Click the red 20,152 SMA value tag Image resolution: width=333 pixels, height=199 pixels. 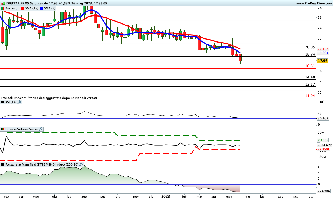(x=324, y=49)
